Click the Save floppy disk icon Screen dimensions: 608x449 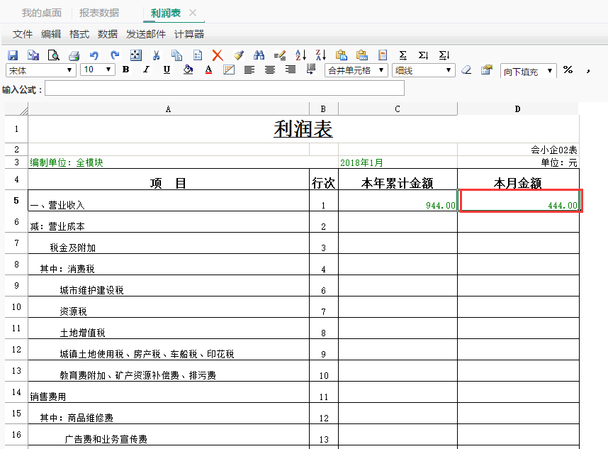13,55
